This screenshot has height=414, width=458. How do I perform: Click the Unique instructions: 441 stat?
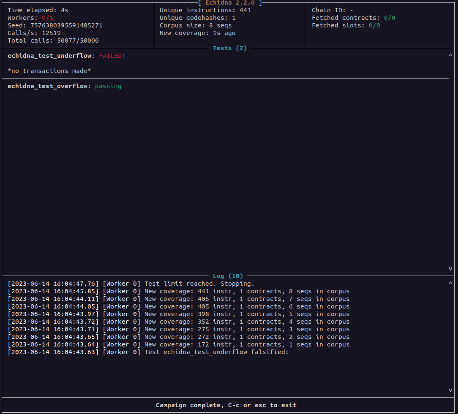[205, 10]
